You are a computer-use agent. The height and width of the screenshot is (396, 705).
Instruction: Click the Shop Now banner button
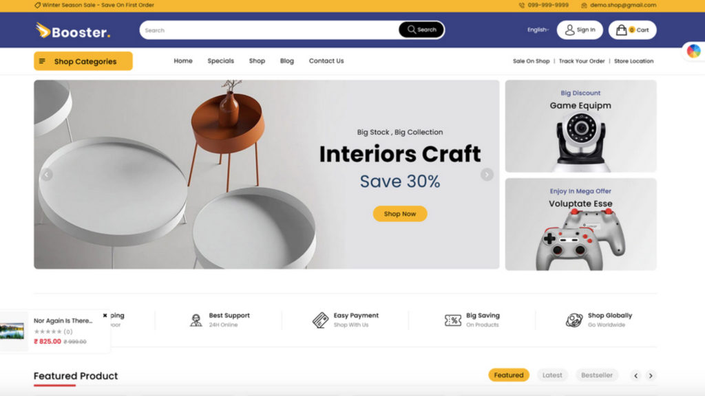point(400,214)
